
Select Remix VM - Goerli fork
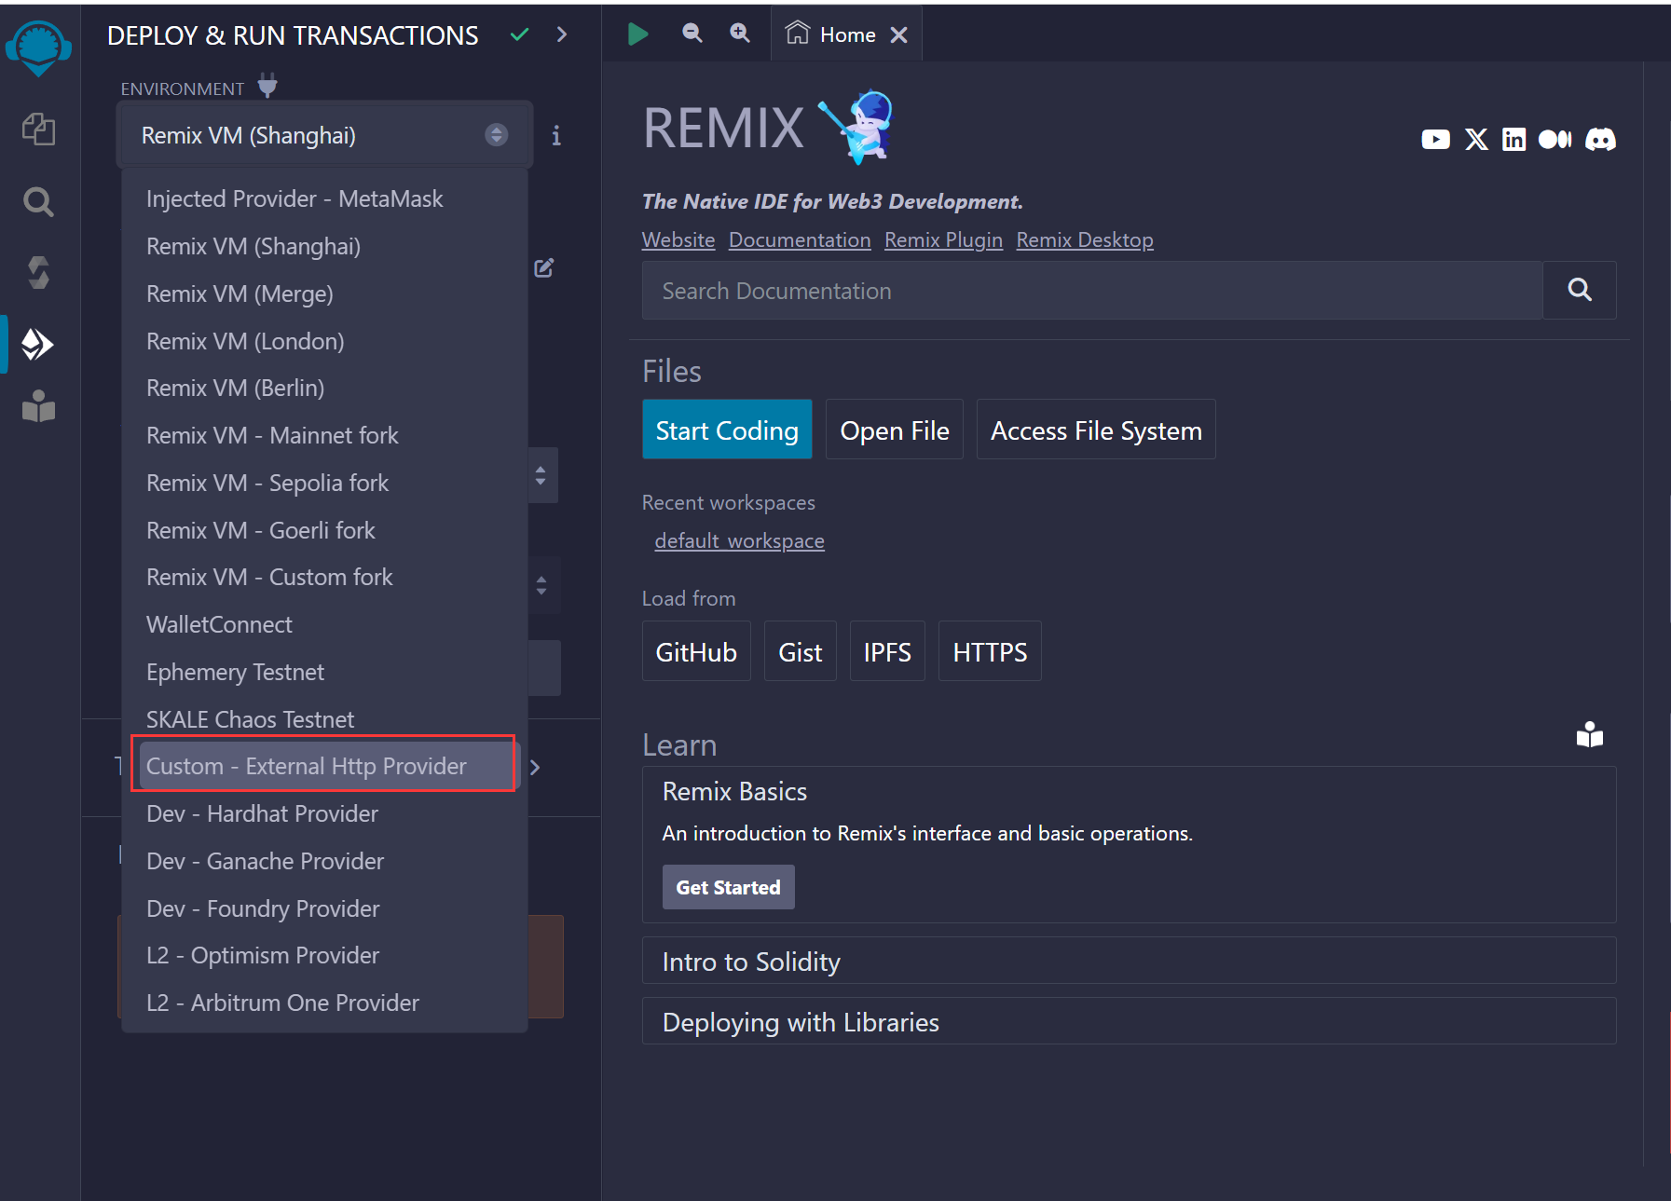324,531
